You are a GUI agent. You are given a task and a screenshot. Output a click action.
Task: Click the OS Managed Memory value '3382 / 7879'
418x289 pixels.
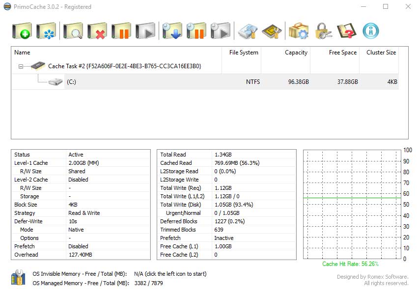pos(148,283)
